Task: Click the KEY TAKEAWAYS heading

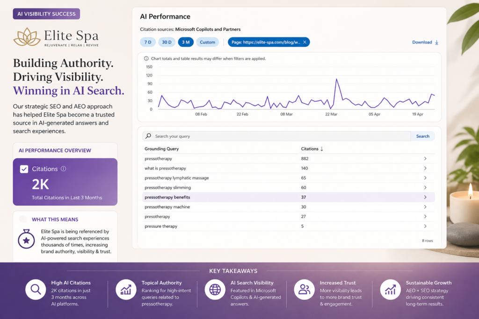Action: [x=233, y=271]
